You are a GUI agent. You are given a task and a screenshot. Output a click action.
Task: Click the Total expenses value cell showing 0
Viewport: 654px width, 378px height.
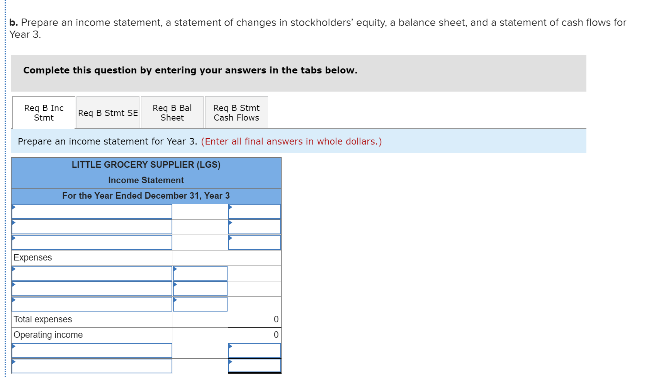point(254,319)
